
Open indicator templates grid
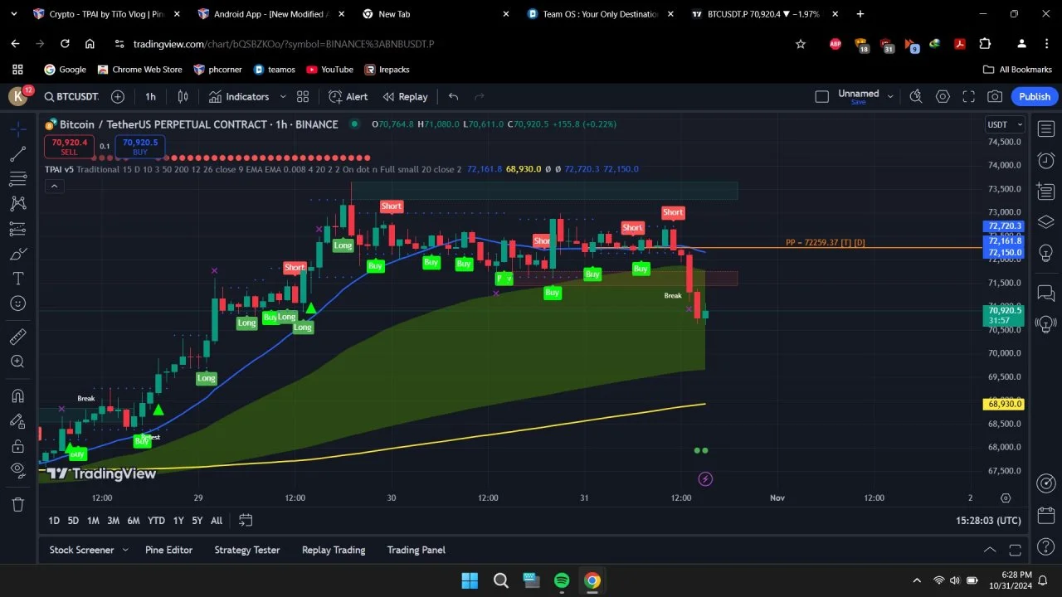(x=303, y=97)
